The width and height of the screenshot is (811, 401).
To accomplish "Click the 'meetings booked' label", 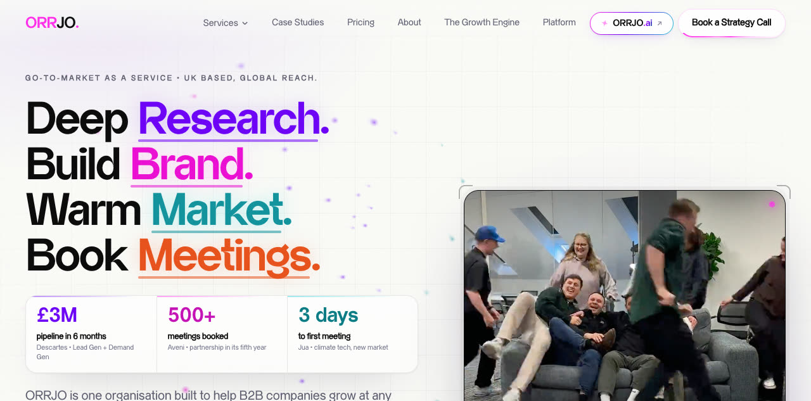I will [198, 336].
